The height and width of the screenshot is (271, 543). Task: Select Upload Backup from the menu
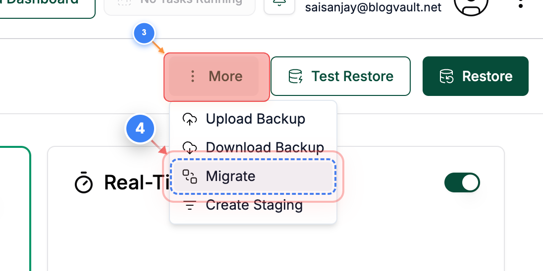[253, 119]
